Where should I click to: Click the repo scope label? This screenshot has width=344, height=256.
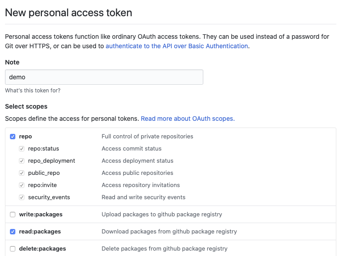(25, 137)
